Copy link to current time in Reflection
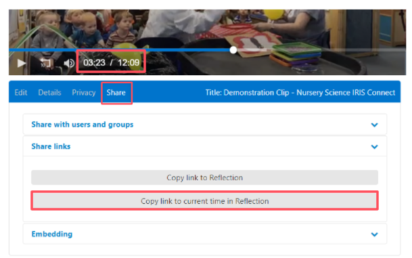Image resolution: width=412 pixels, height=258 pixels. [x=205, y=201]
